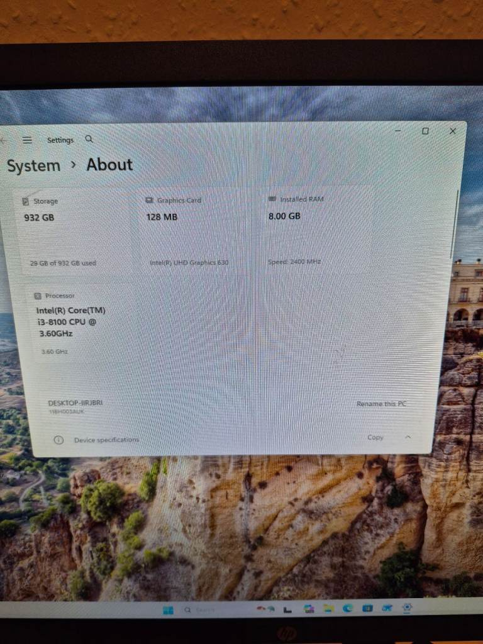
Task: Maximize the Settings window
Action: tap(426, 131)
